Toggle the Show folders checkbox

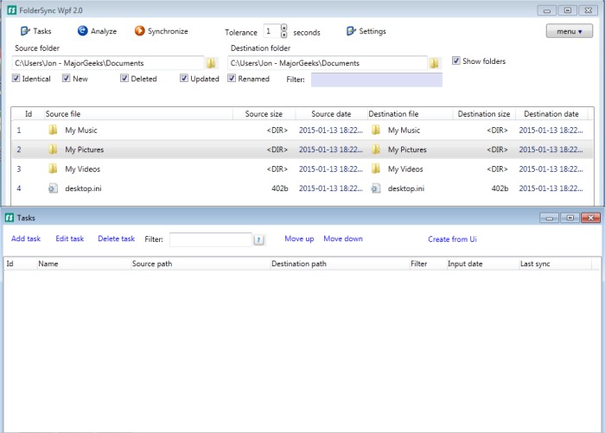coord(456,60)
